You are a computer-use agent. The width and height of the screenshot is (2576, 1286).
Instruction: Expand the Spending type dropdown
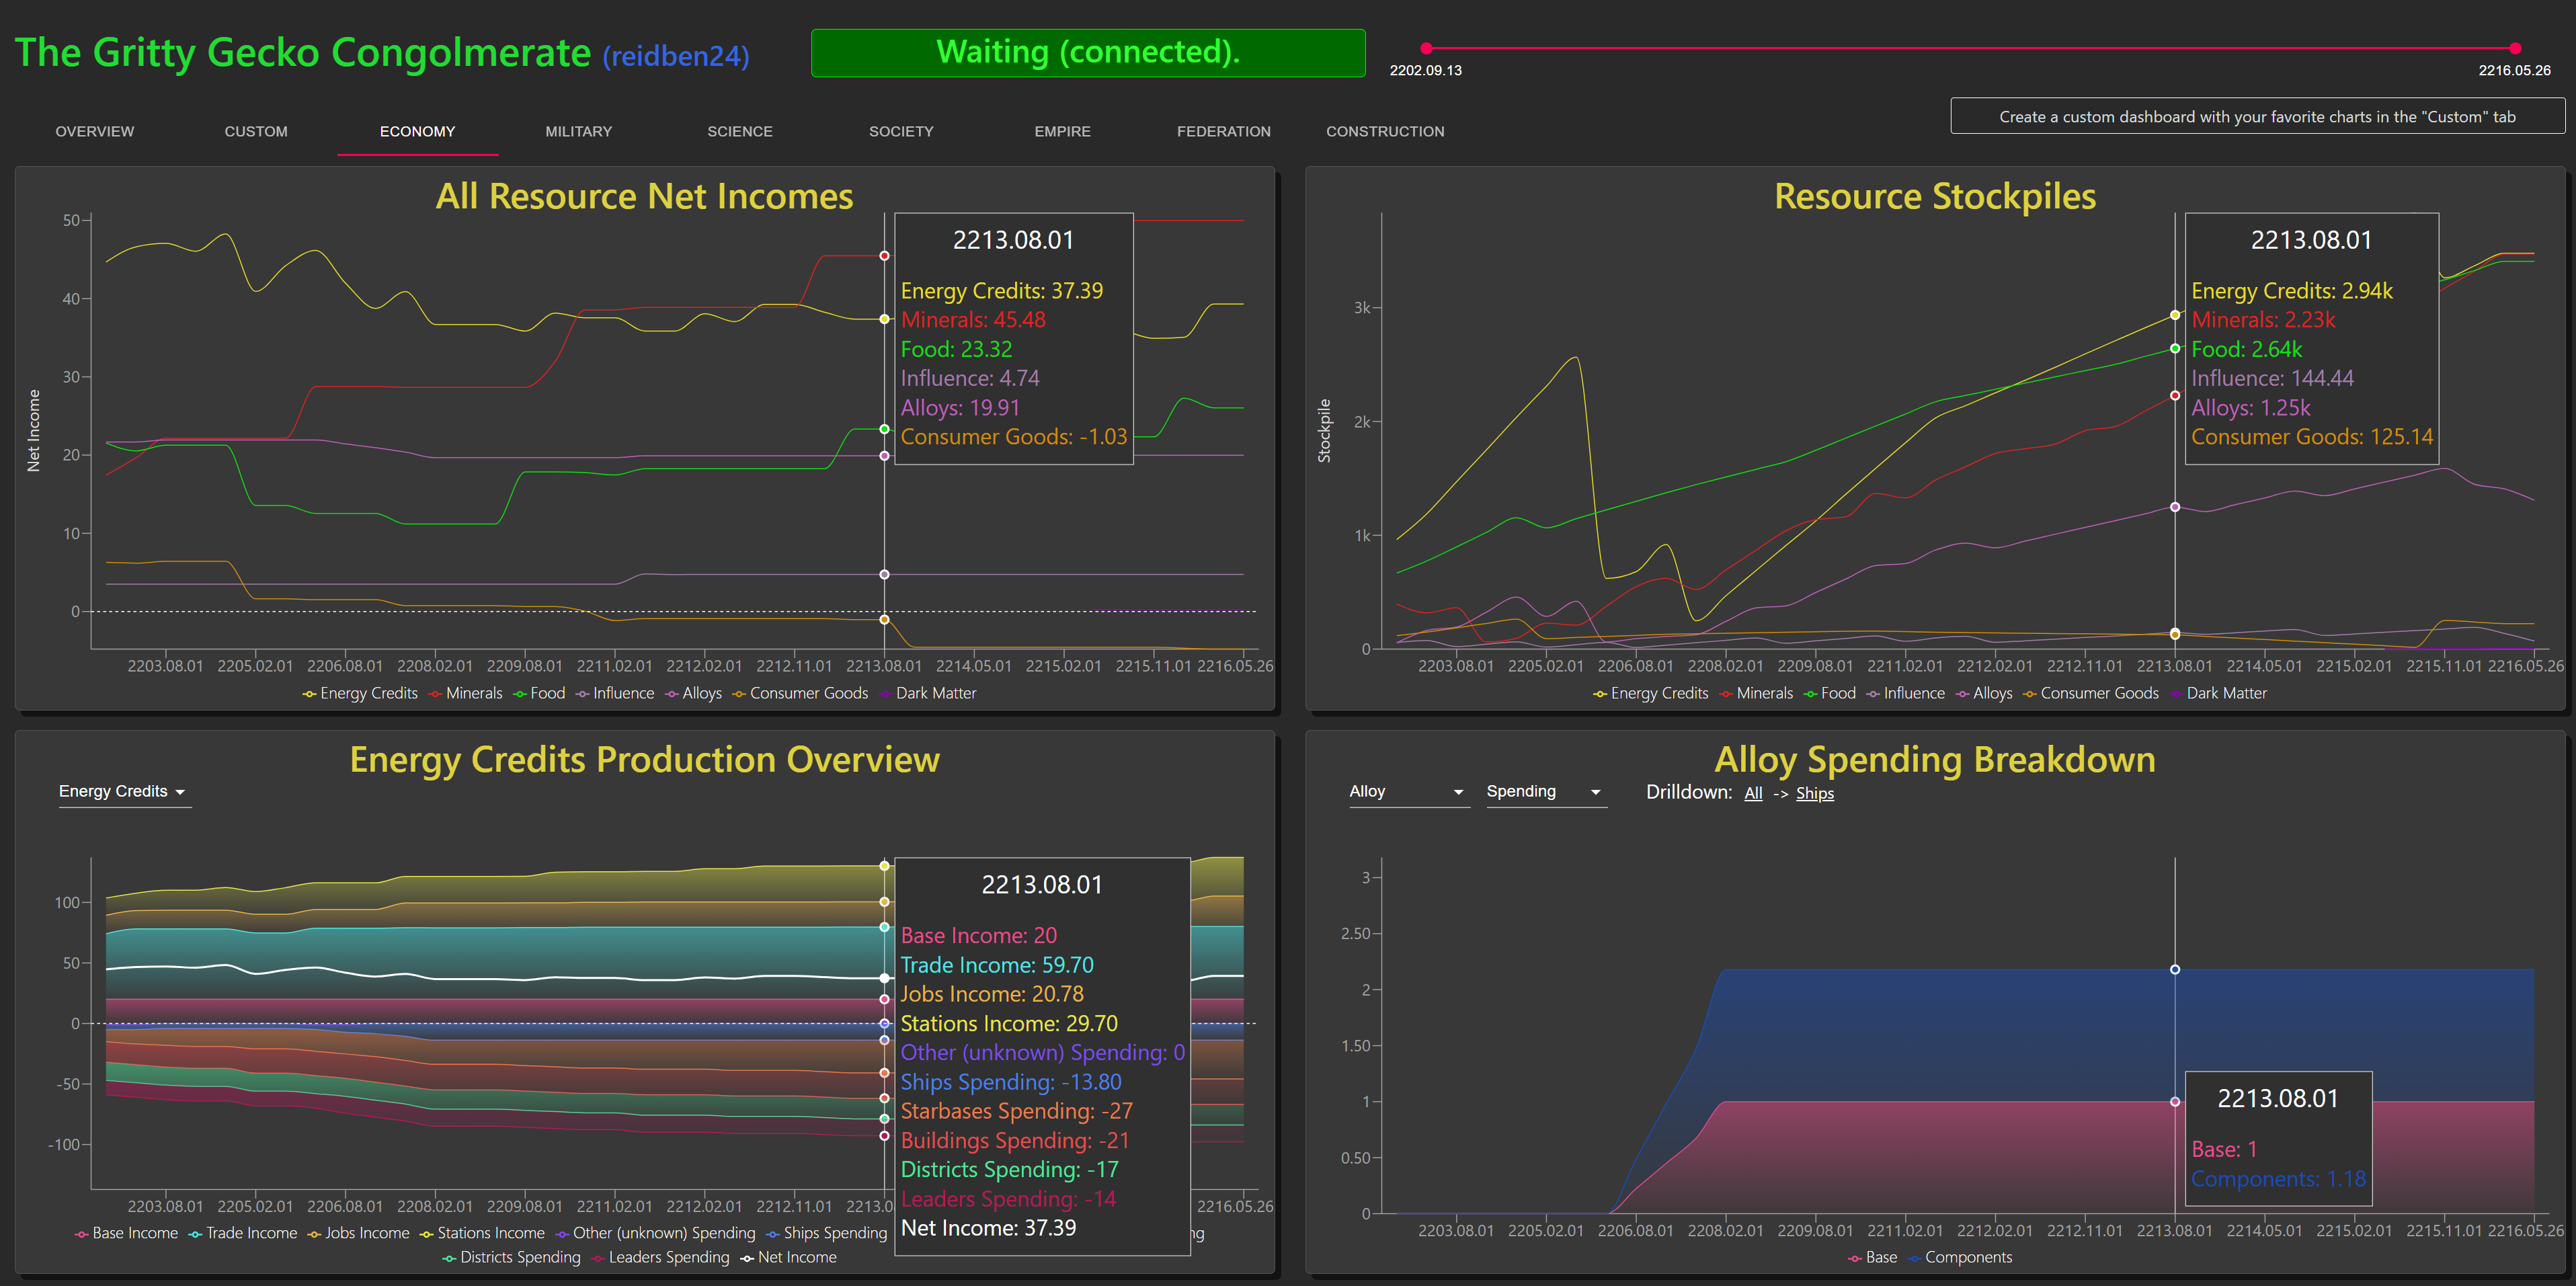(1544, 791)
